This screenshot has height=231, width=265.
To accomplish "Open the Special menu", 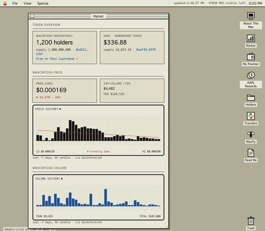I will pos(43,3).
